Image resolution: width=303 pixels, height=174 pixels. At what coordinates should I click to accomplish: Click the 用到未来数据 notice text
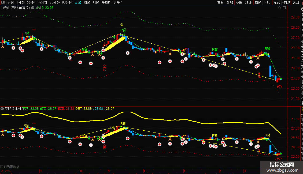click(x=10, y=167)
